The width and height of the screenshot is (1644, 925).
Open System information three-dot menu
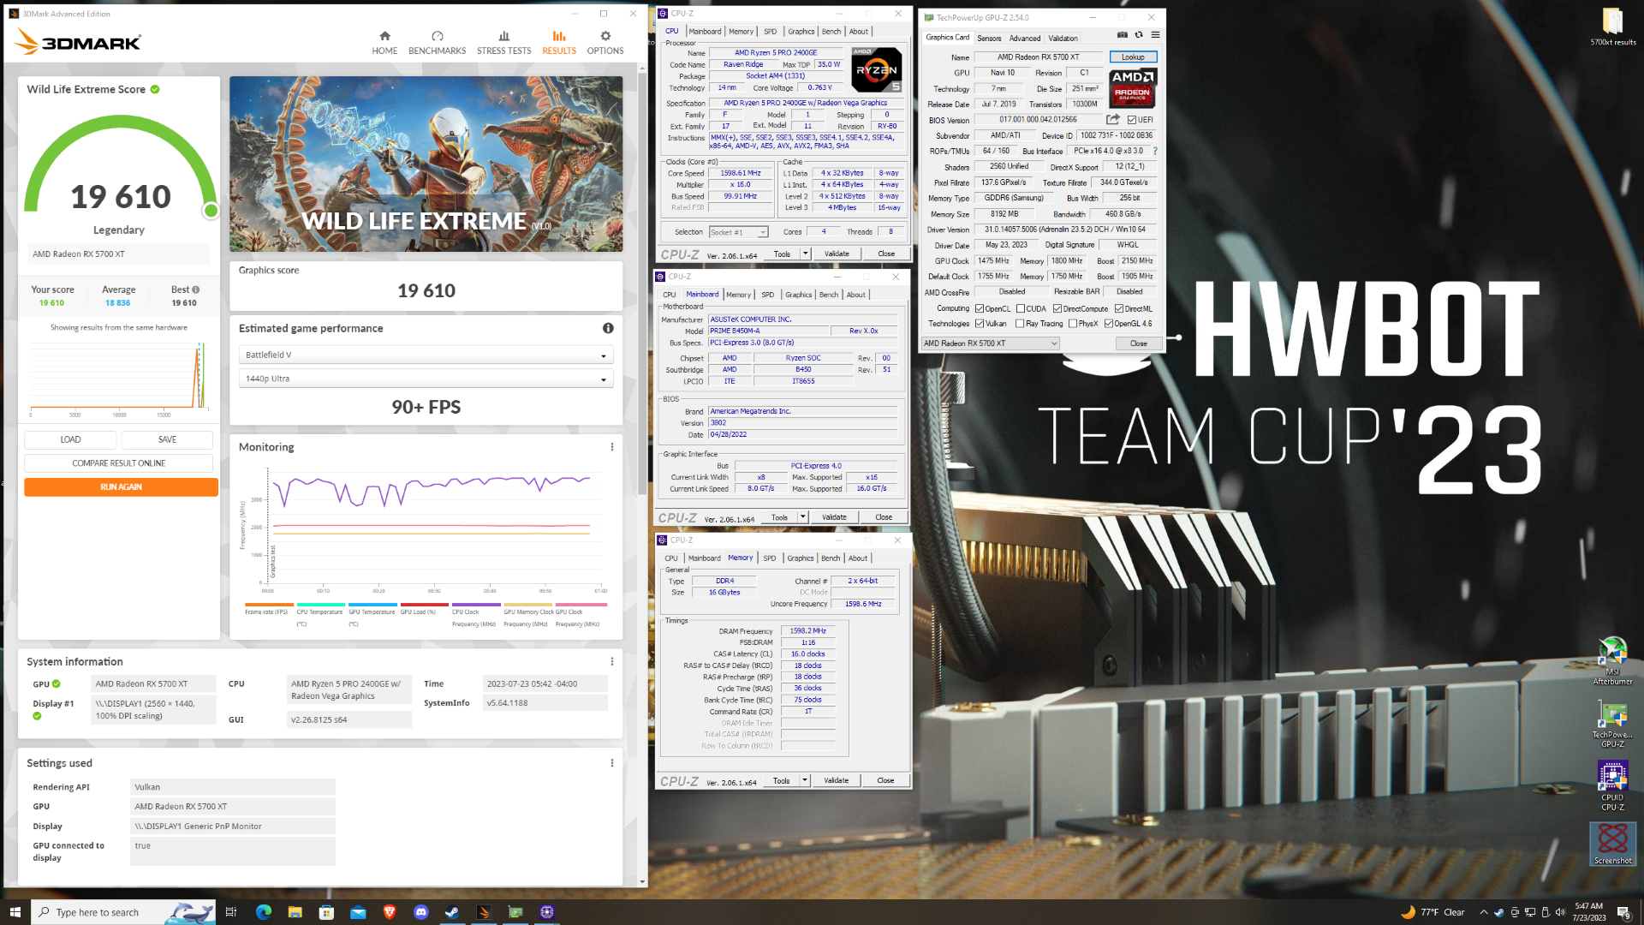coord(612,661)
